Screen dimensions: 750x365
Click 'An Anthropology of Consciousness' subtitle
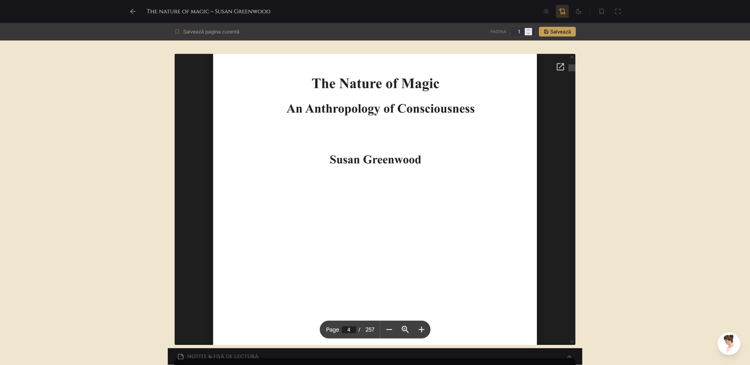click(381, 109)
